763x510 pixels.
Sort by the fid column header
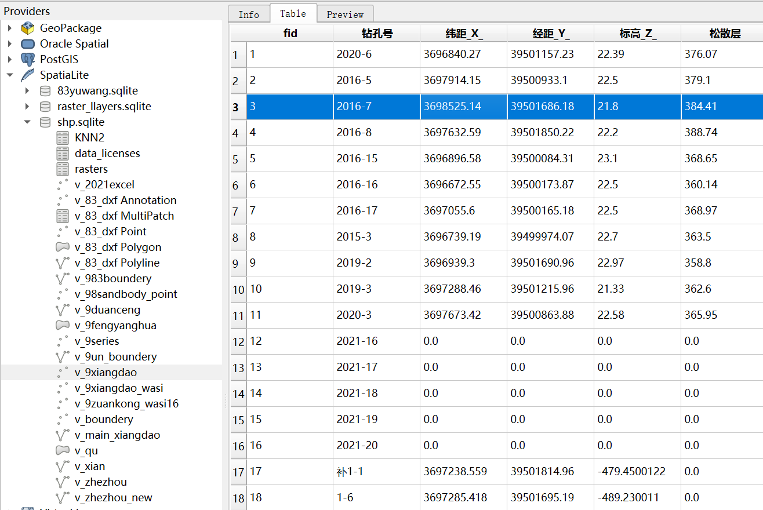click(290, 34)
